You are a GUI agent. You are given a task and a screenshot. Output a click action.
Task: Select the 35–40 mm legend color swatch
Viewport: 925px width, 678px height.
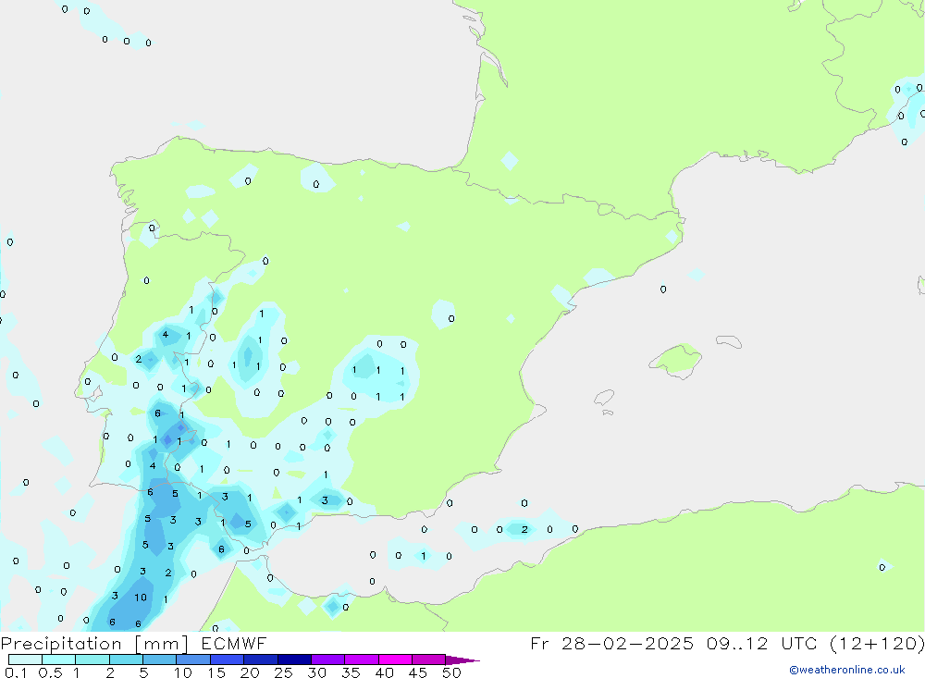tap(361, 660)
